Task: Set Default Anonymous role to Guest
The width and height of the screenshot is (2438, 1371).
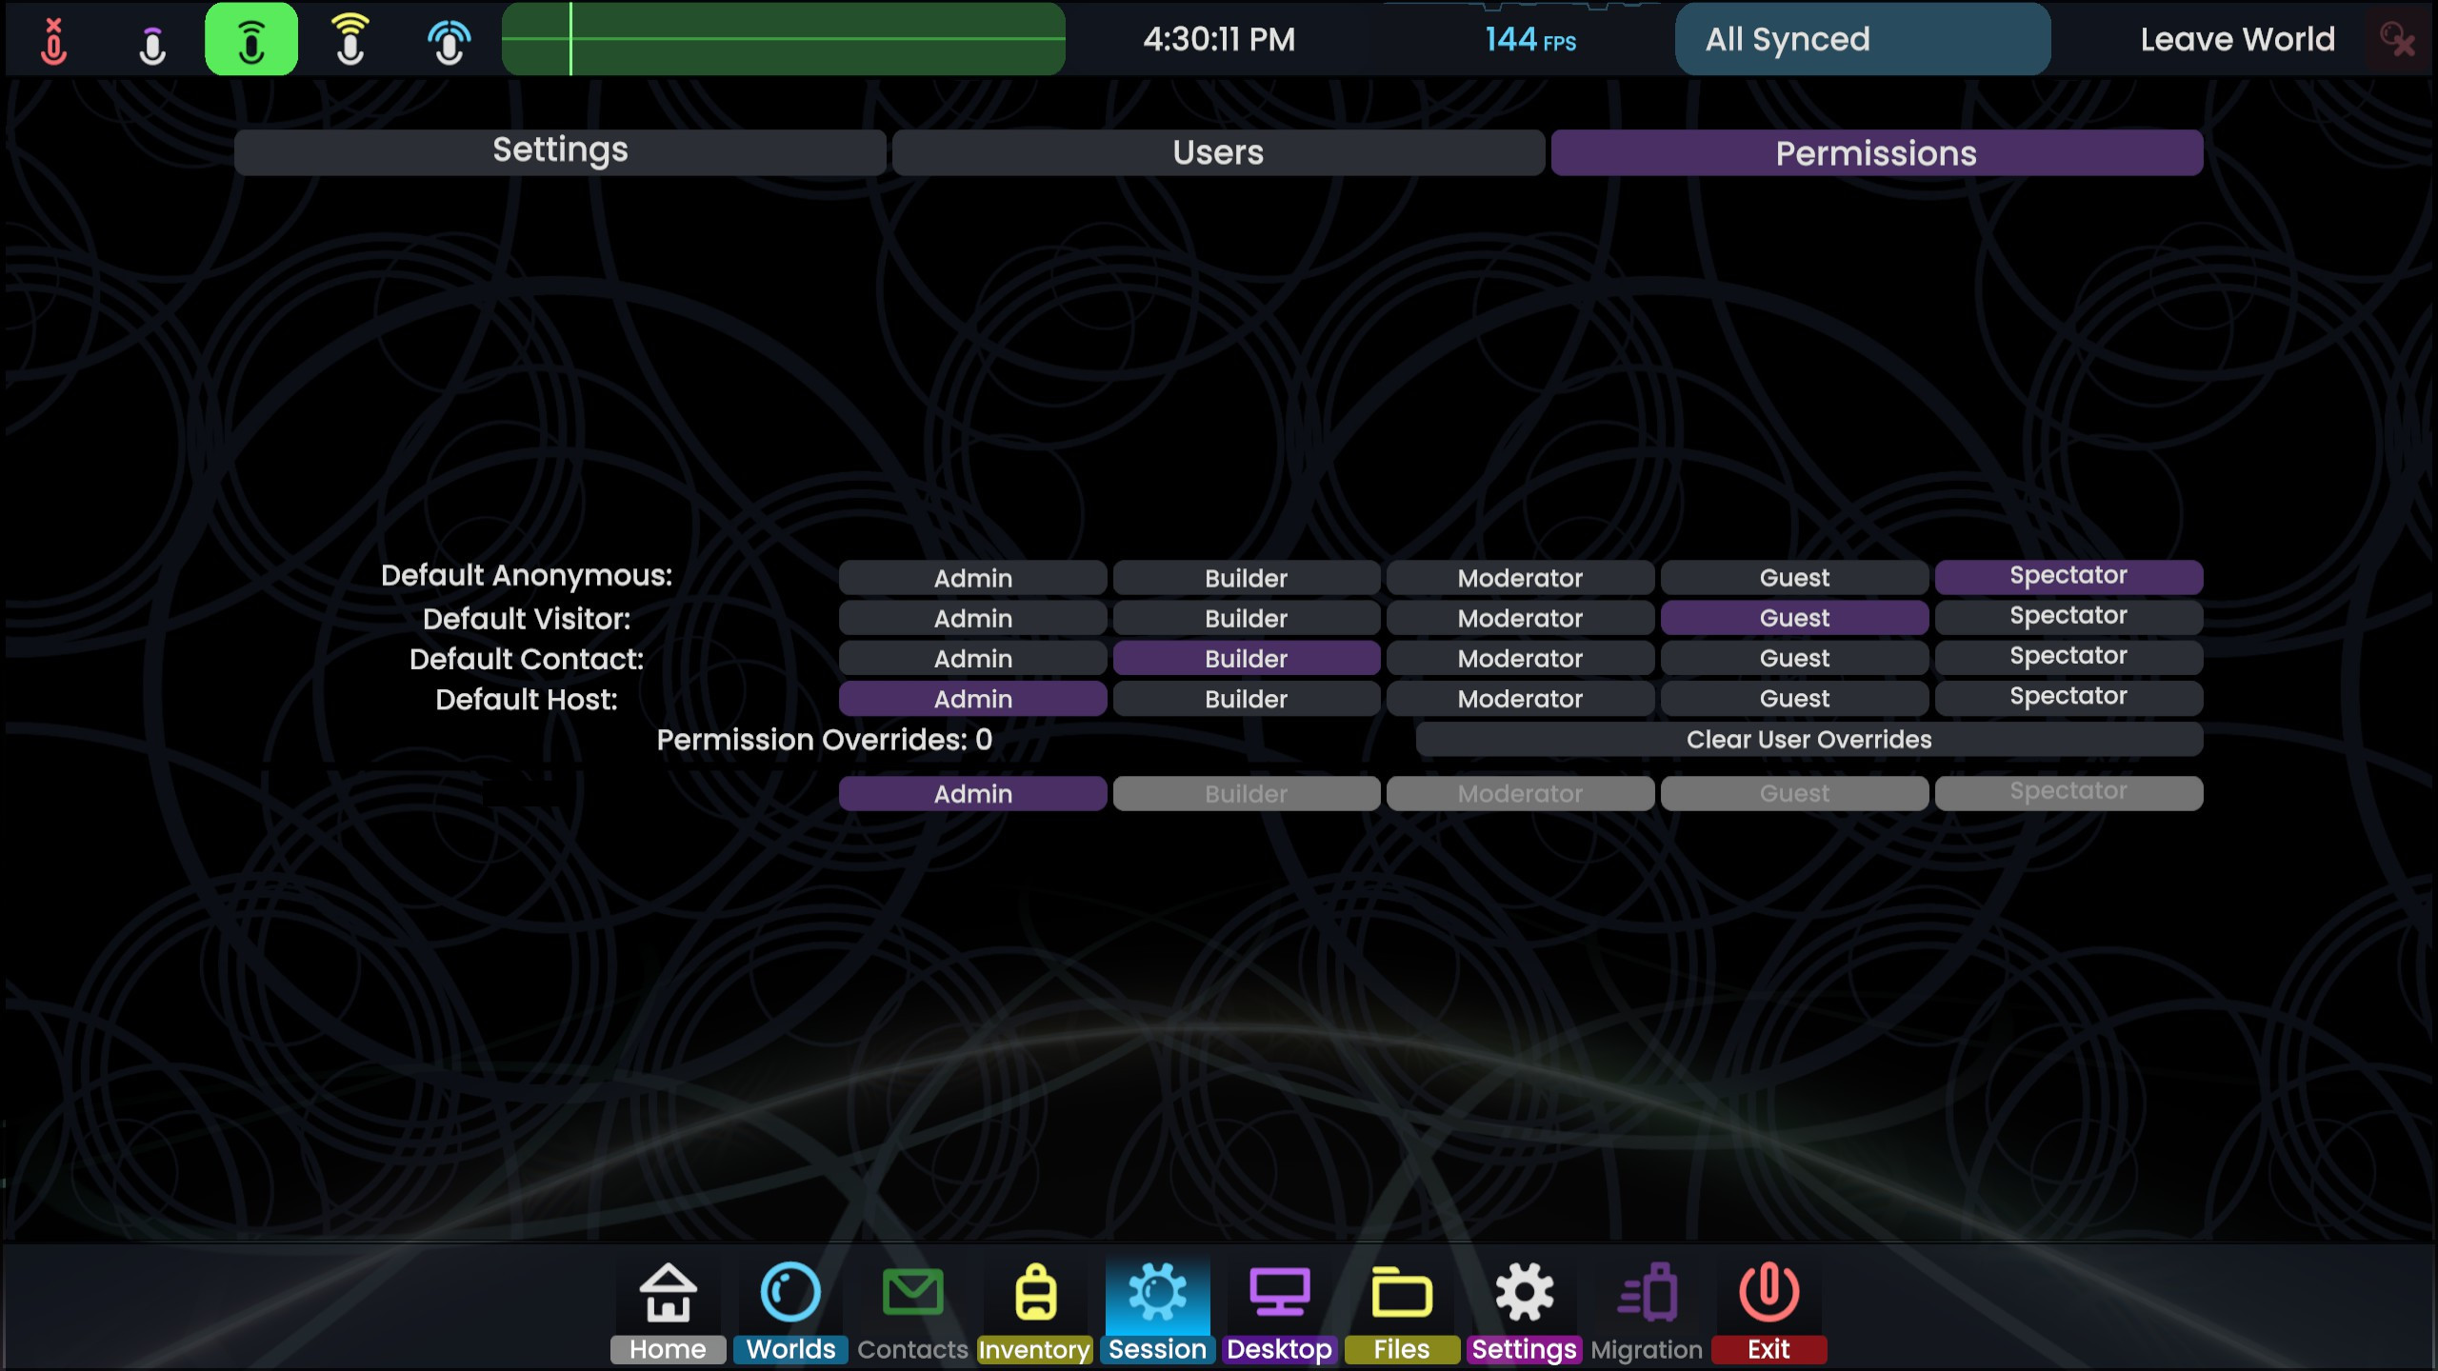Action: click(x=1794, y=578)
